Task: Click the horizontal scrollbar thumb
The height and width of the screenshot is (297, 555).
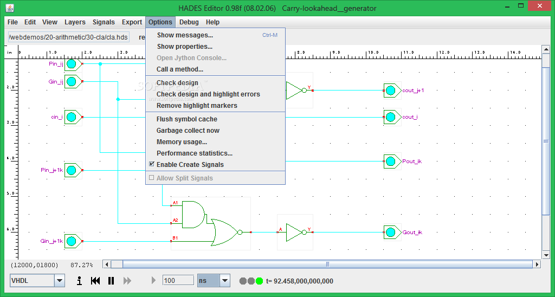Action: (327, 264)
